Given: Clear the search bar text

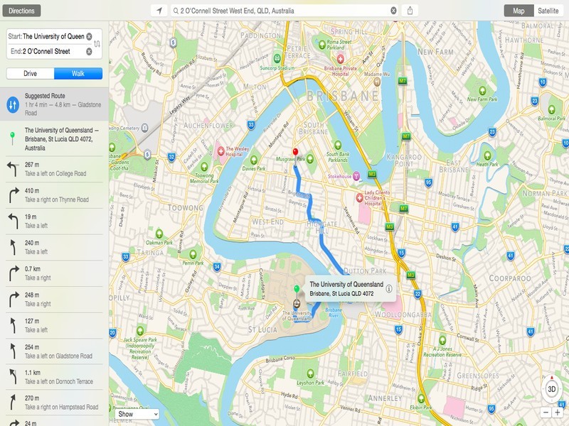Looking at the screenshot, I should 393,11.
